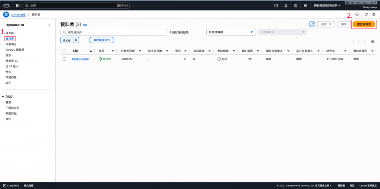Sort by the 名稱 column header
Image resolution: width=380 pixels, height=189 pixels.
point(75,51)
